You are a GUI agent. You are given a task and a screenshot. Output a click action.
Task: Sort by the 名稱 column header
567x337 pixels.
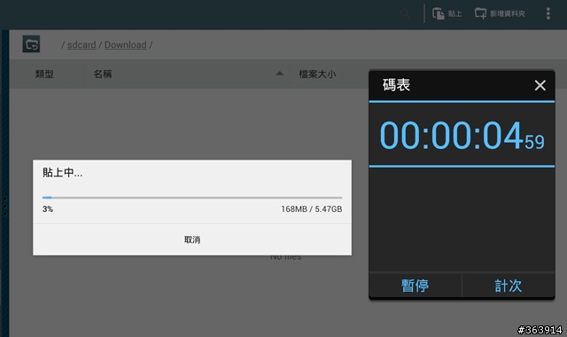103,74
